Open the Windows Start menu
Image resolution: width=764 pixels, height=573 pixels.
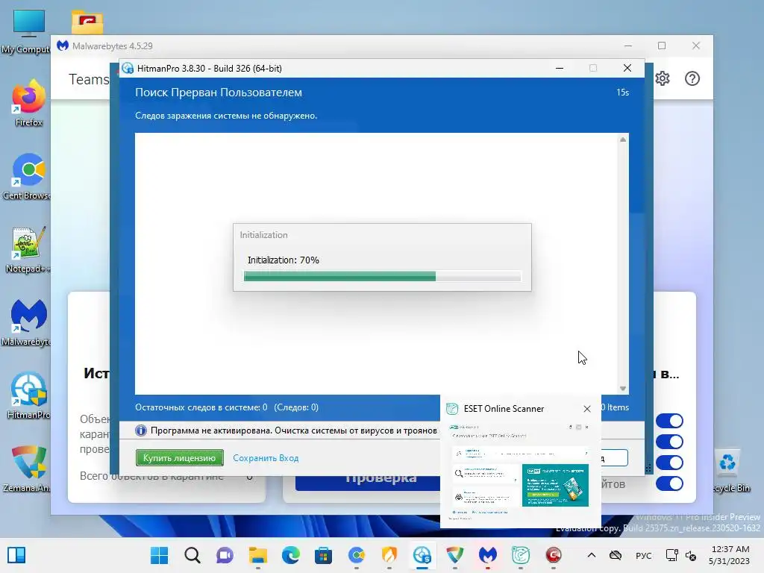tap(160, 555)
